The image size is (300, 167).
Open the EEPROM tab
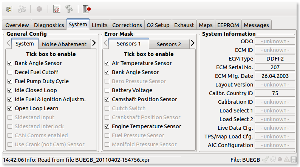click(x=228, y=25)
